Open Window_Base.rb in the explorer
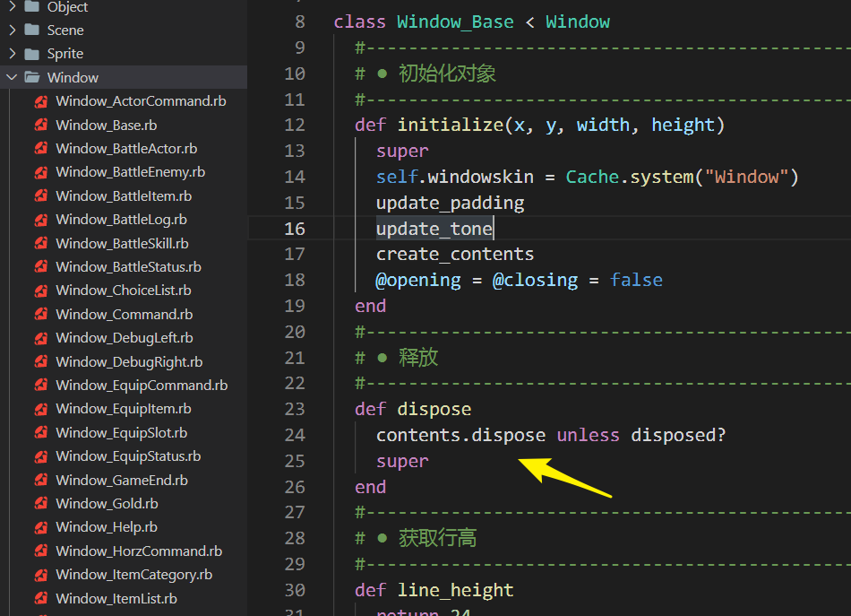 click(x=107, y=125)
